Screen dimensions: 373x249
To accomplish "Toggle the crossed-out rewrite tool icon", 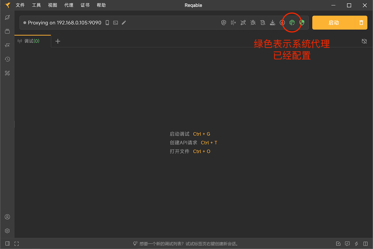I will tap(243, 23).
